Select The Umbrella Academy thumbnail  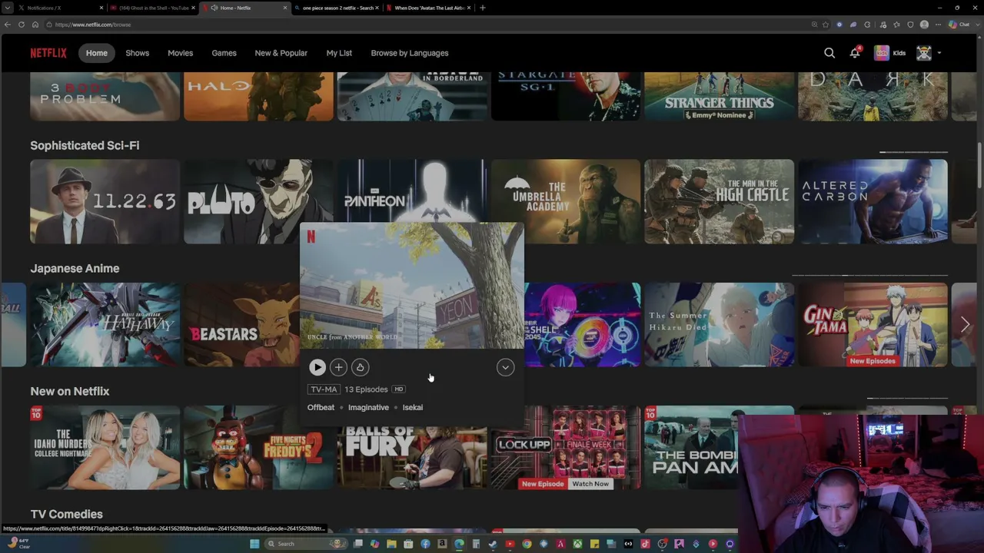click(566, 201)
